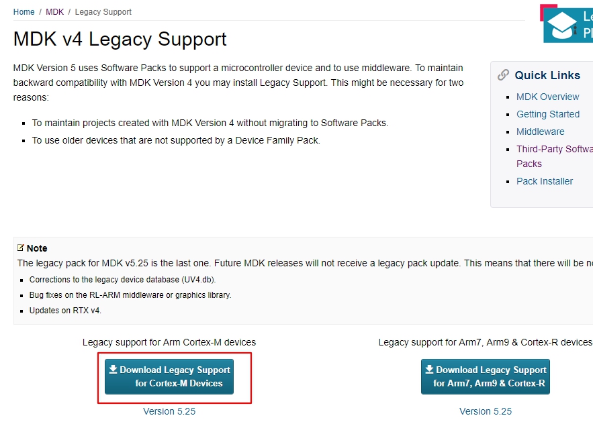Click the red-outlined highlighted download button

coord(169,376)
